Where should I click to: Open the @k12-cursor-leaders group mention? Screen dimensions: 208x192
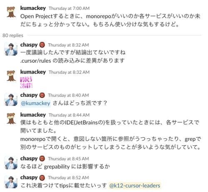(x=135, y=185)
